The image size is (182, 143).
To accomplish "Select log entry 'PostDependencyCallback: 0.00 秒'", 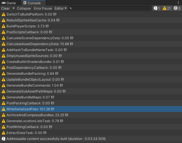I will click(x=91, y=68).
